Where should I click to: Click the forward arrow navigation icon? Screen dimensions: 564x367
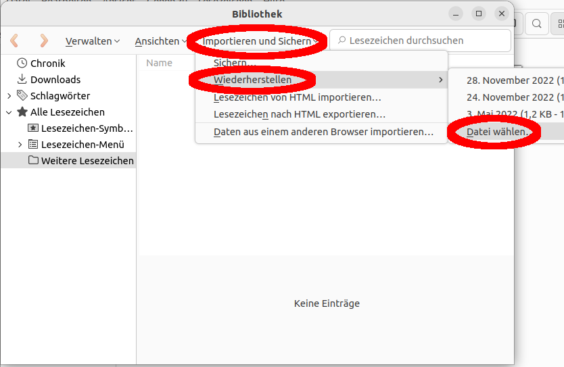44,41
